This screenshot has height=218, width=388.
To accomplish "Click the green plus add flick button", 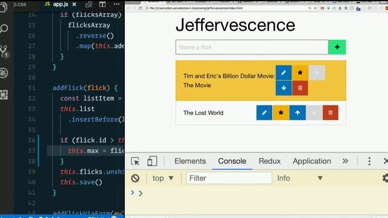I will tap(337, 47).
